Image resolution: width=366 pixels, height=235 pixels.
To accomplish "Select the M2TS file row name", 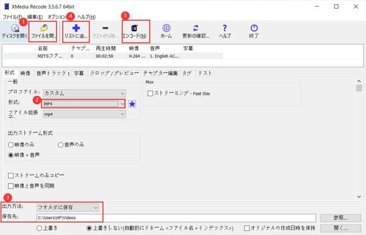I will [50, 56].
